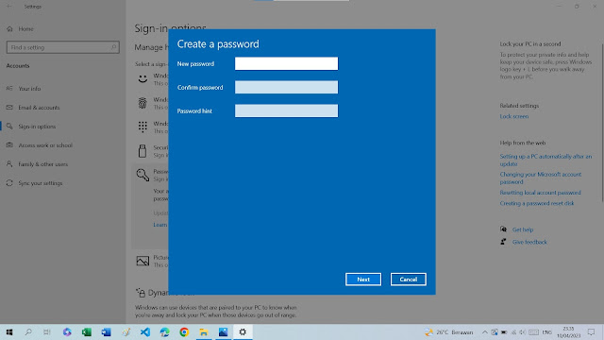604x340 pixels.
Task: Open Resetting local account password link
Action: pos(540,193)
